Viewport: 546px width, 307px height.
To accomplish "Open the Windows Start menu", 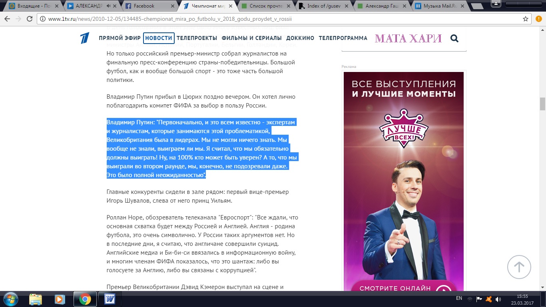I will coord(10,299).
